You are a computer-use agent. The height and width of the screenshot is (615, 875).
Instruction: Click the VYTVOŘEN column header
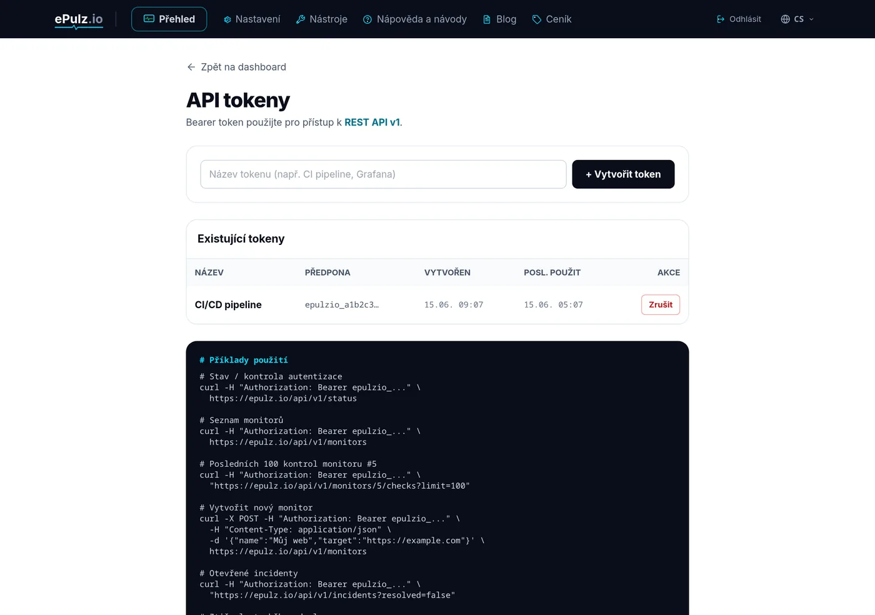tap(447, 272)
